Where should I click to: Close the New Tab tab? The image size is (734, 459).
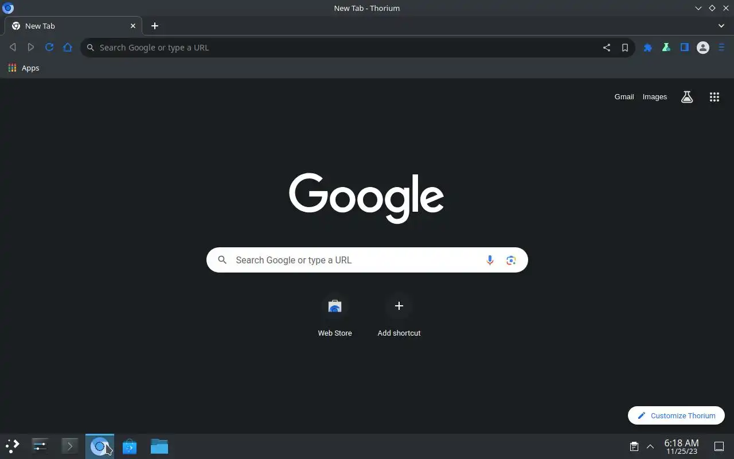pos(133,26)
